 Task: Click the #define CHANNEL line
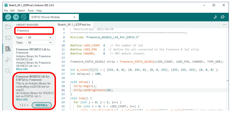(107, 53)
